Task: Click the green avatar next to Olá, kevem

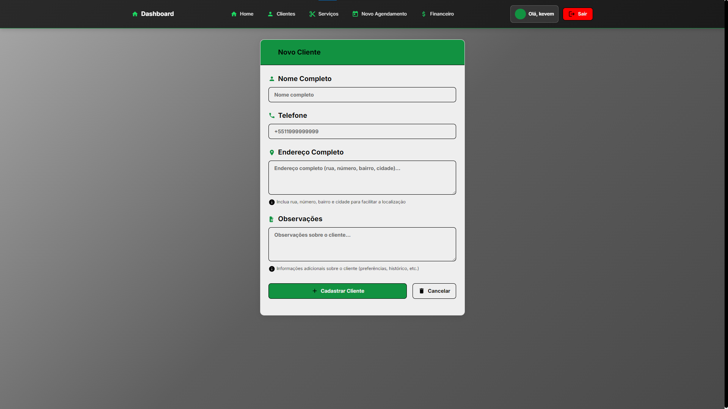Action: click(521, 14)
